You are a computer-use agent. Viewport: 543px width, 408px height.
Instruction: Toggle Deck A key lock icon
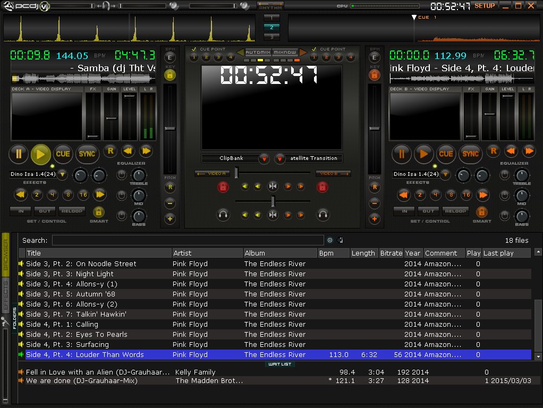170,75
